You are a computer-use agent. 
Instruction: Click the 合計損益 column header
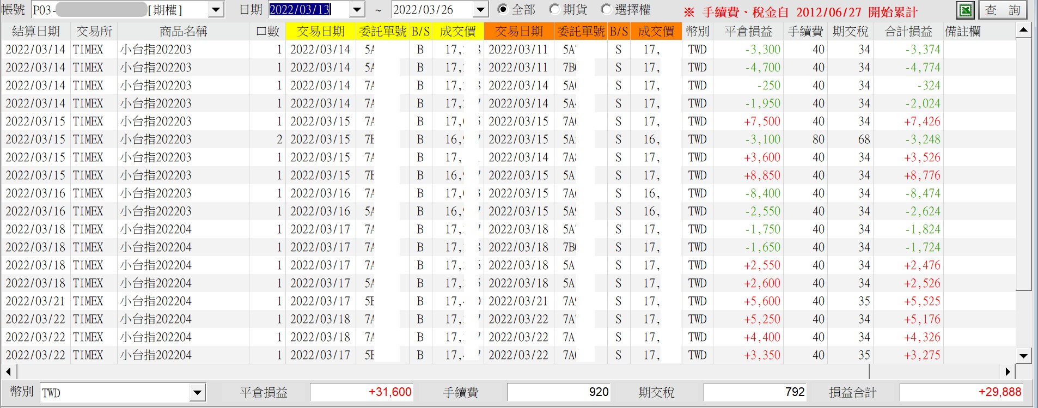908,32
